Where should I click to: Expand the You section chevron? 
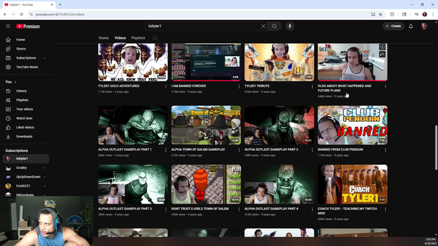15,82
